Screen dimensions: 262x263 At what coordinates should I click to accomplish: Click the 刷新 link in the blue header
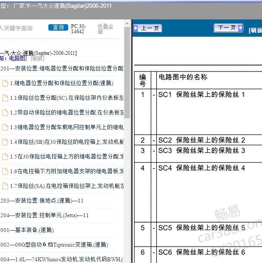click(x=255, y=30)
